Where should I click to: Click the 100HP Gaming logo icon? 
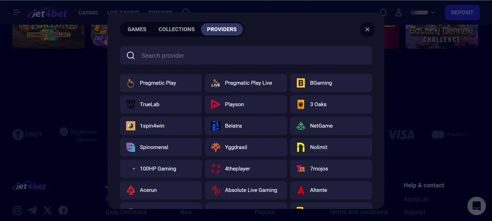pyautogui.click(x=130, y=169)
